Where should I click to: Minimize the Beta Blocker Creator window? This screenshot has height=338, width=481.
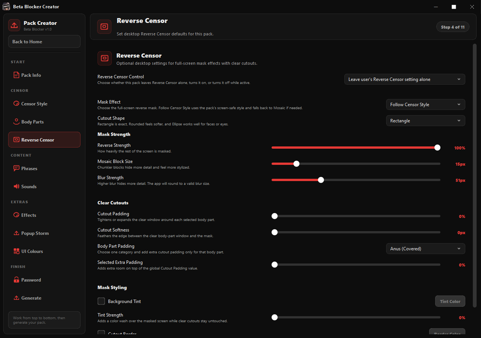click(436, 7)
